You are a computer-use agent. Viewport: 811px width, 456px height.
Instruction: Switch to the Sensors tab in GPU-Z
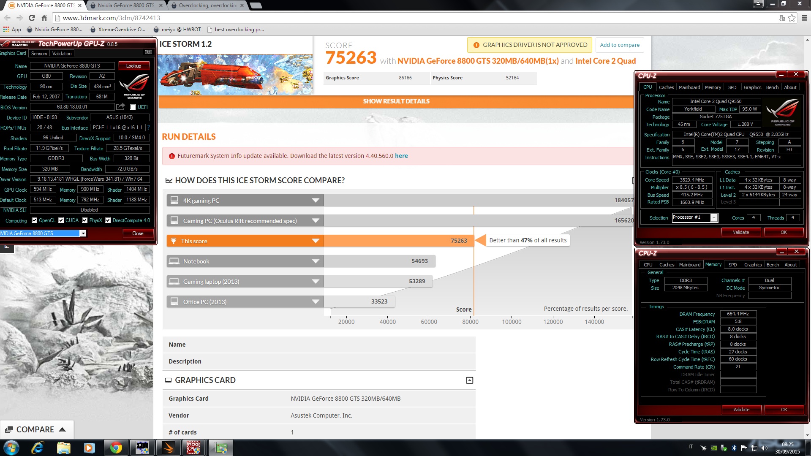point(39,54)
